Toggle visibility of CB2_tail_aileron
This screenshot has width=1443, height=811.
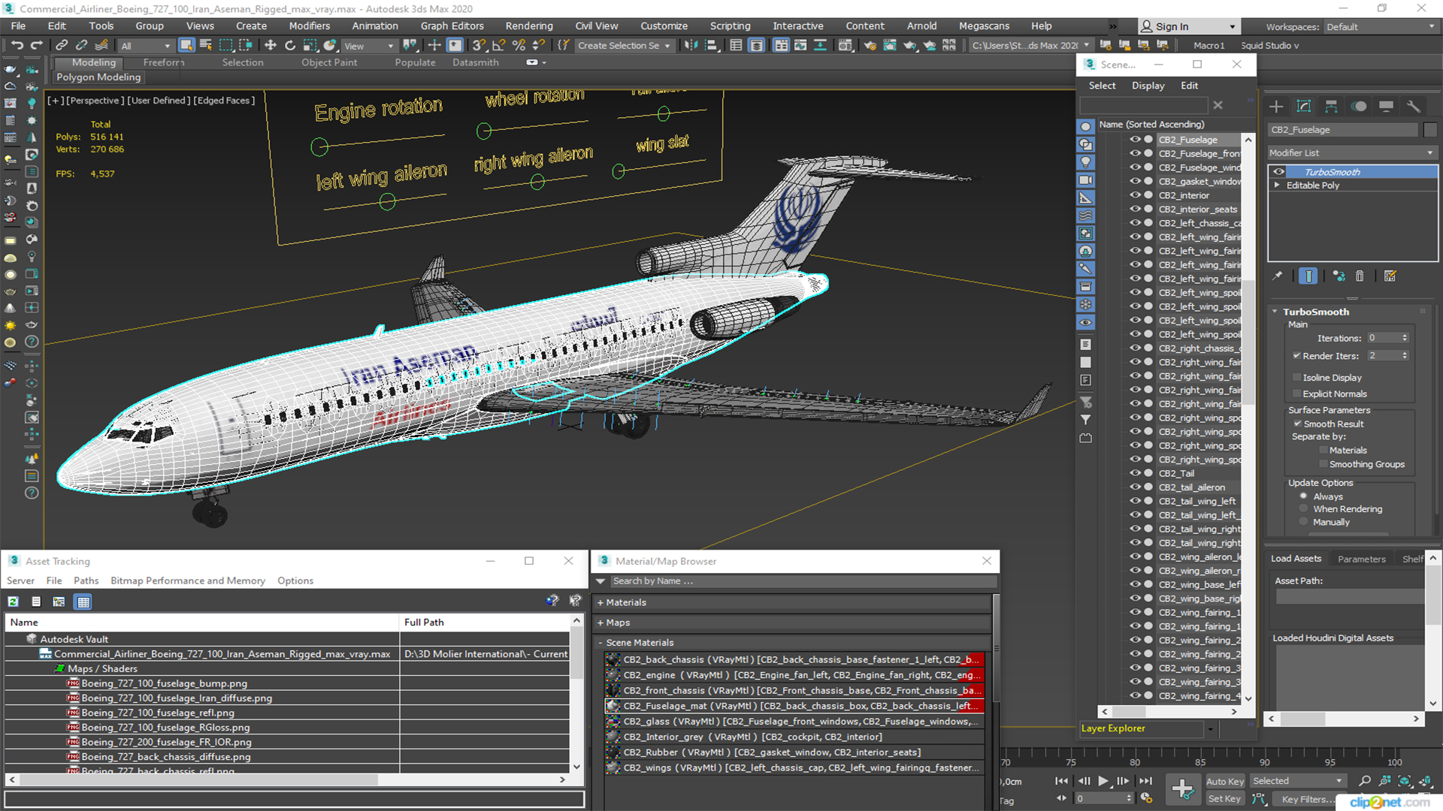[1135, 487]
